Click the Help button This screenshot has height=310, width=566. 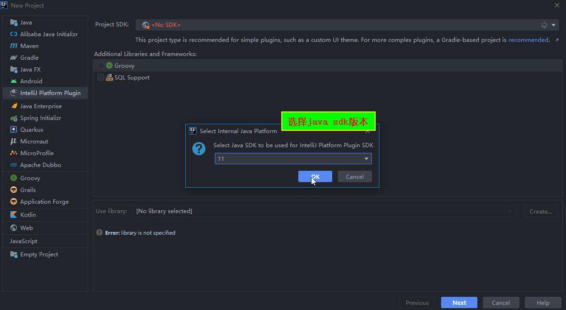pyautogui.click(x=543, y=302)
